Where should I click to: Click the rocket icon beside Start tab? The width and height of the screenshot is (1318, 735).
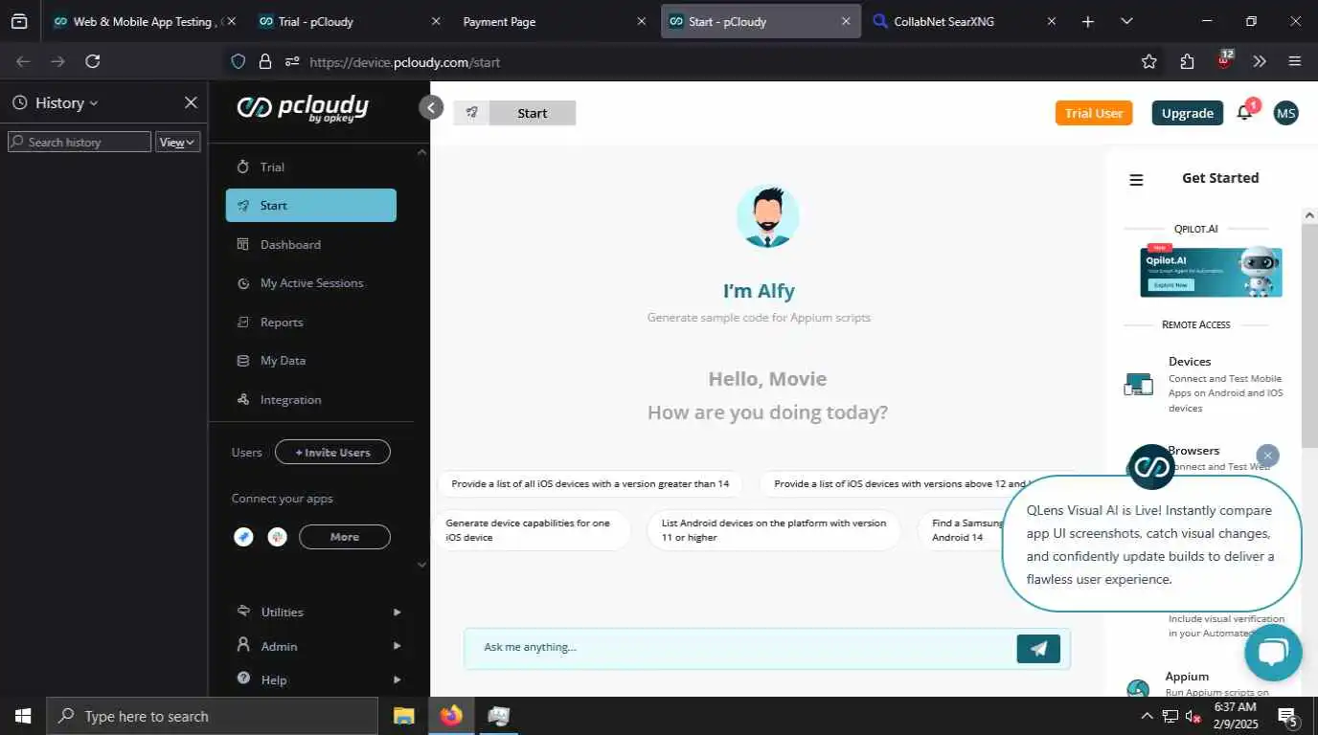coord(471,113)
